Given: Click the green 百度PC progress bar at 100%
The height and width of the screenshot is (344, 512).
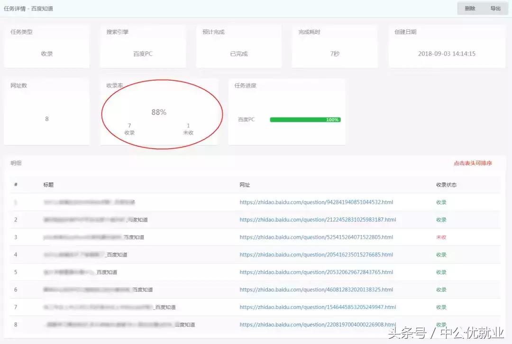Looking at the screenshot, I should coord(305,119).
